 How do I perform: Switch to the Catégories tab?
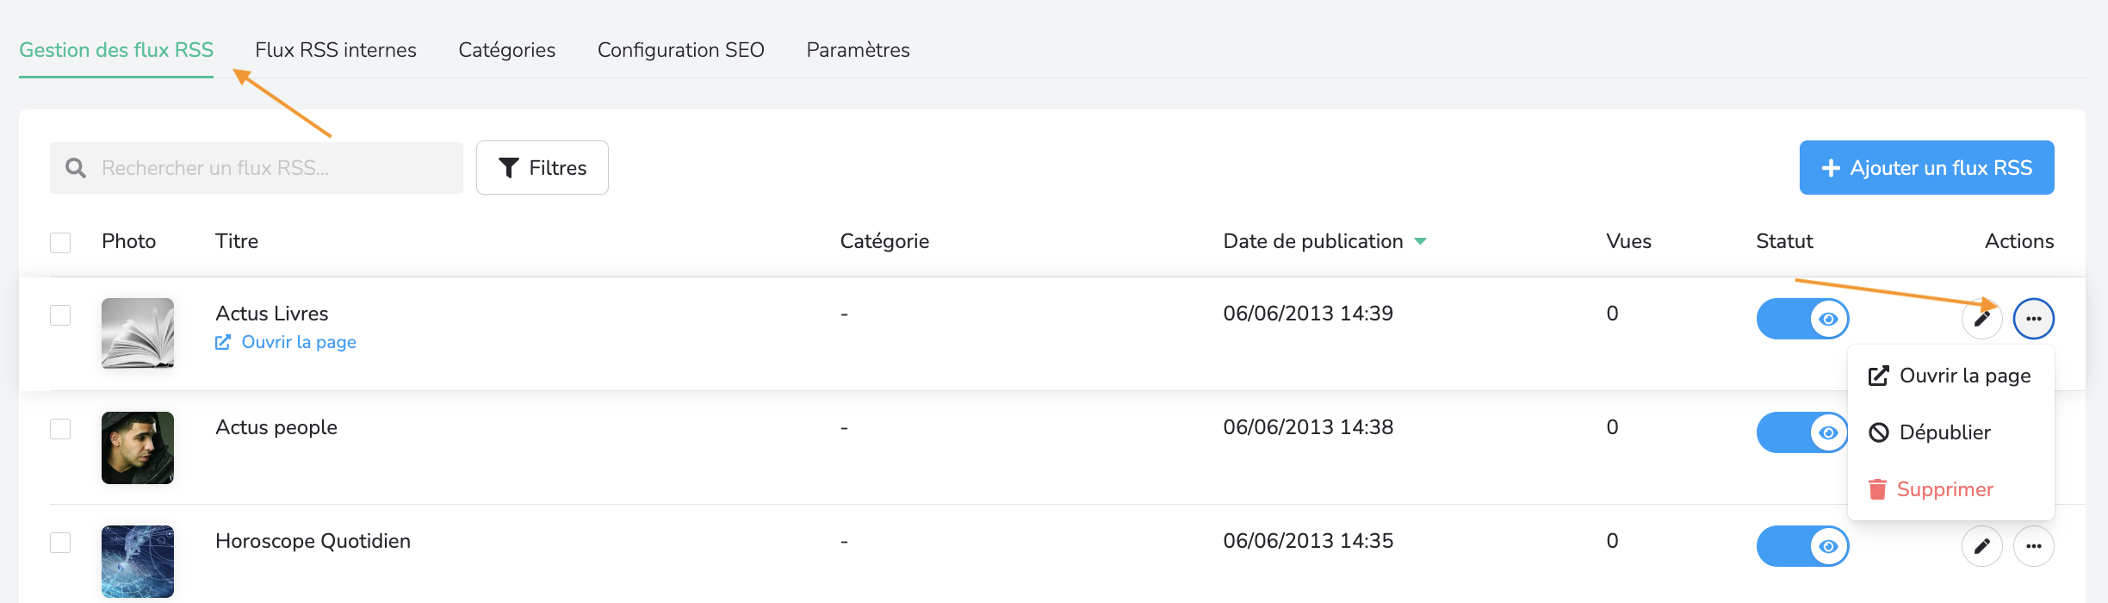[506, 50]
